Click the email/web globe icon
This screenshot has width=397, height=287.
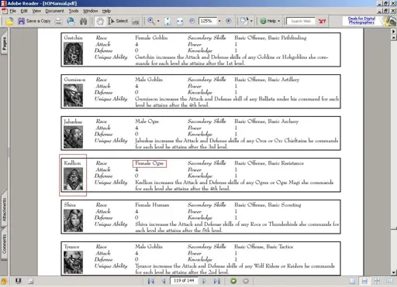(71, 21)
